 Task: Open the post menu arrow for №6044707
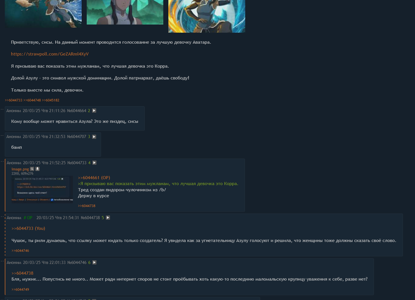[x=94, y=137]
